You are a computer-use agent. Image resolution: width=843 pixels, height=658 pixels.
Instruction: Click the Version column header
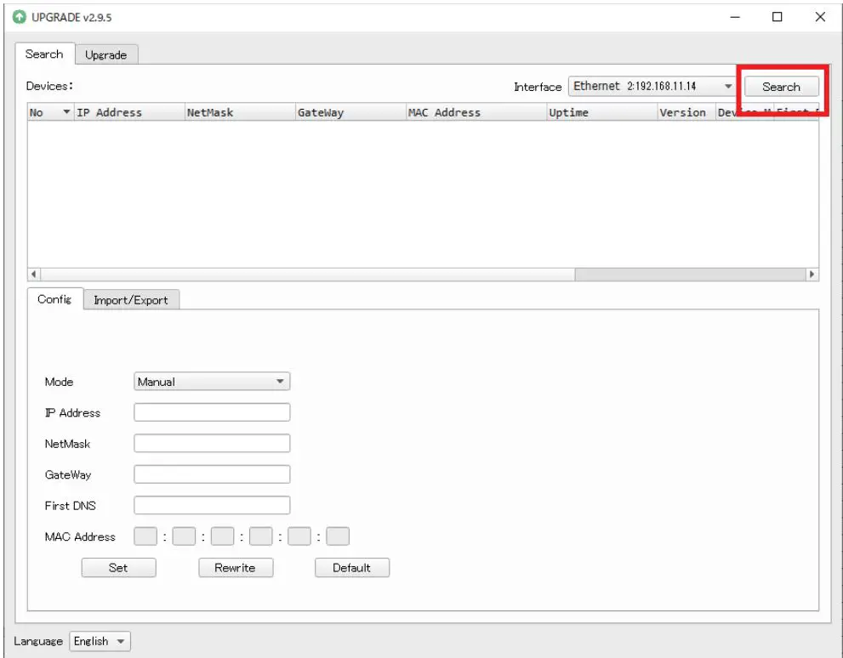coord(686,112)
